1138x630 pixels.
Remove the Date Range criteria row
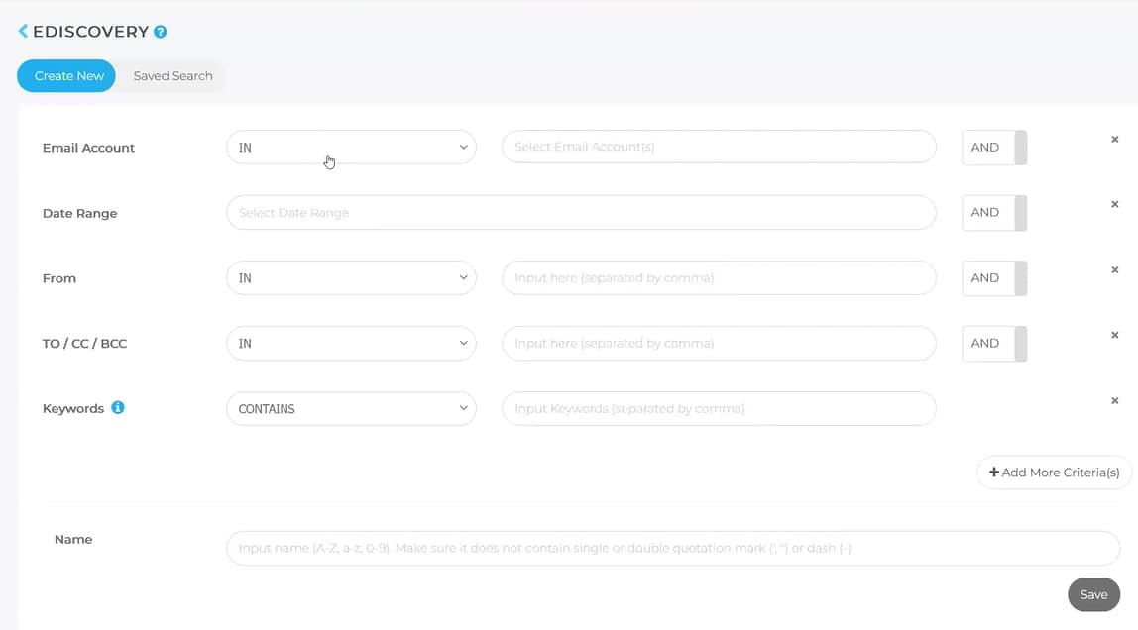pyautogui.click(x=1114, y=205)
